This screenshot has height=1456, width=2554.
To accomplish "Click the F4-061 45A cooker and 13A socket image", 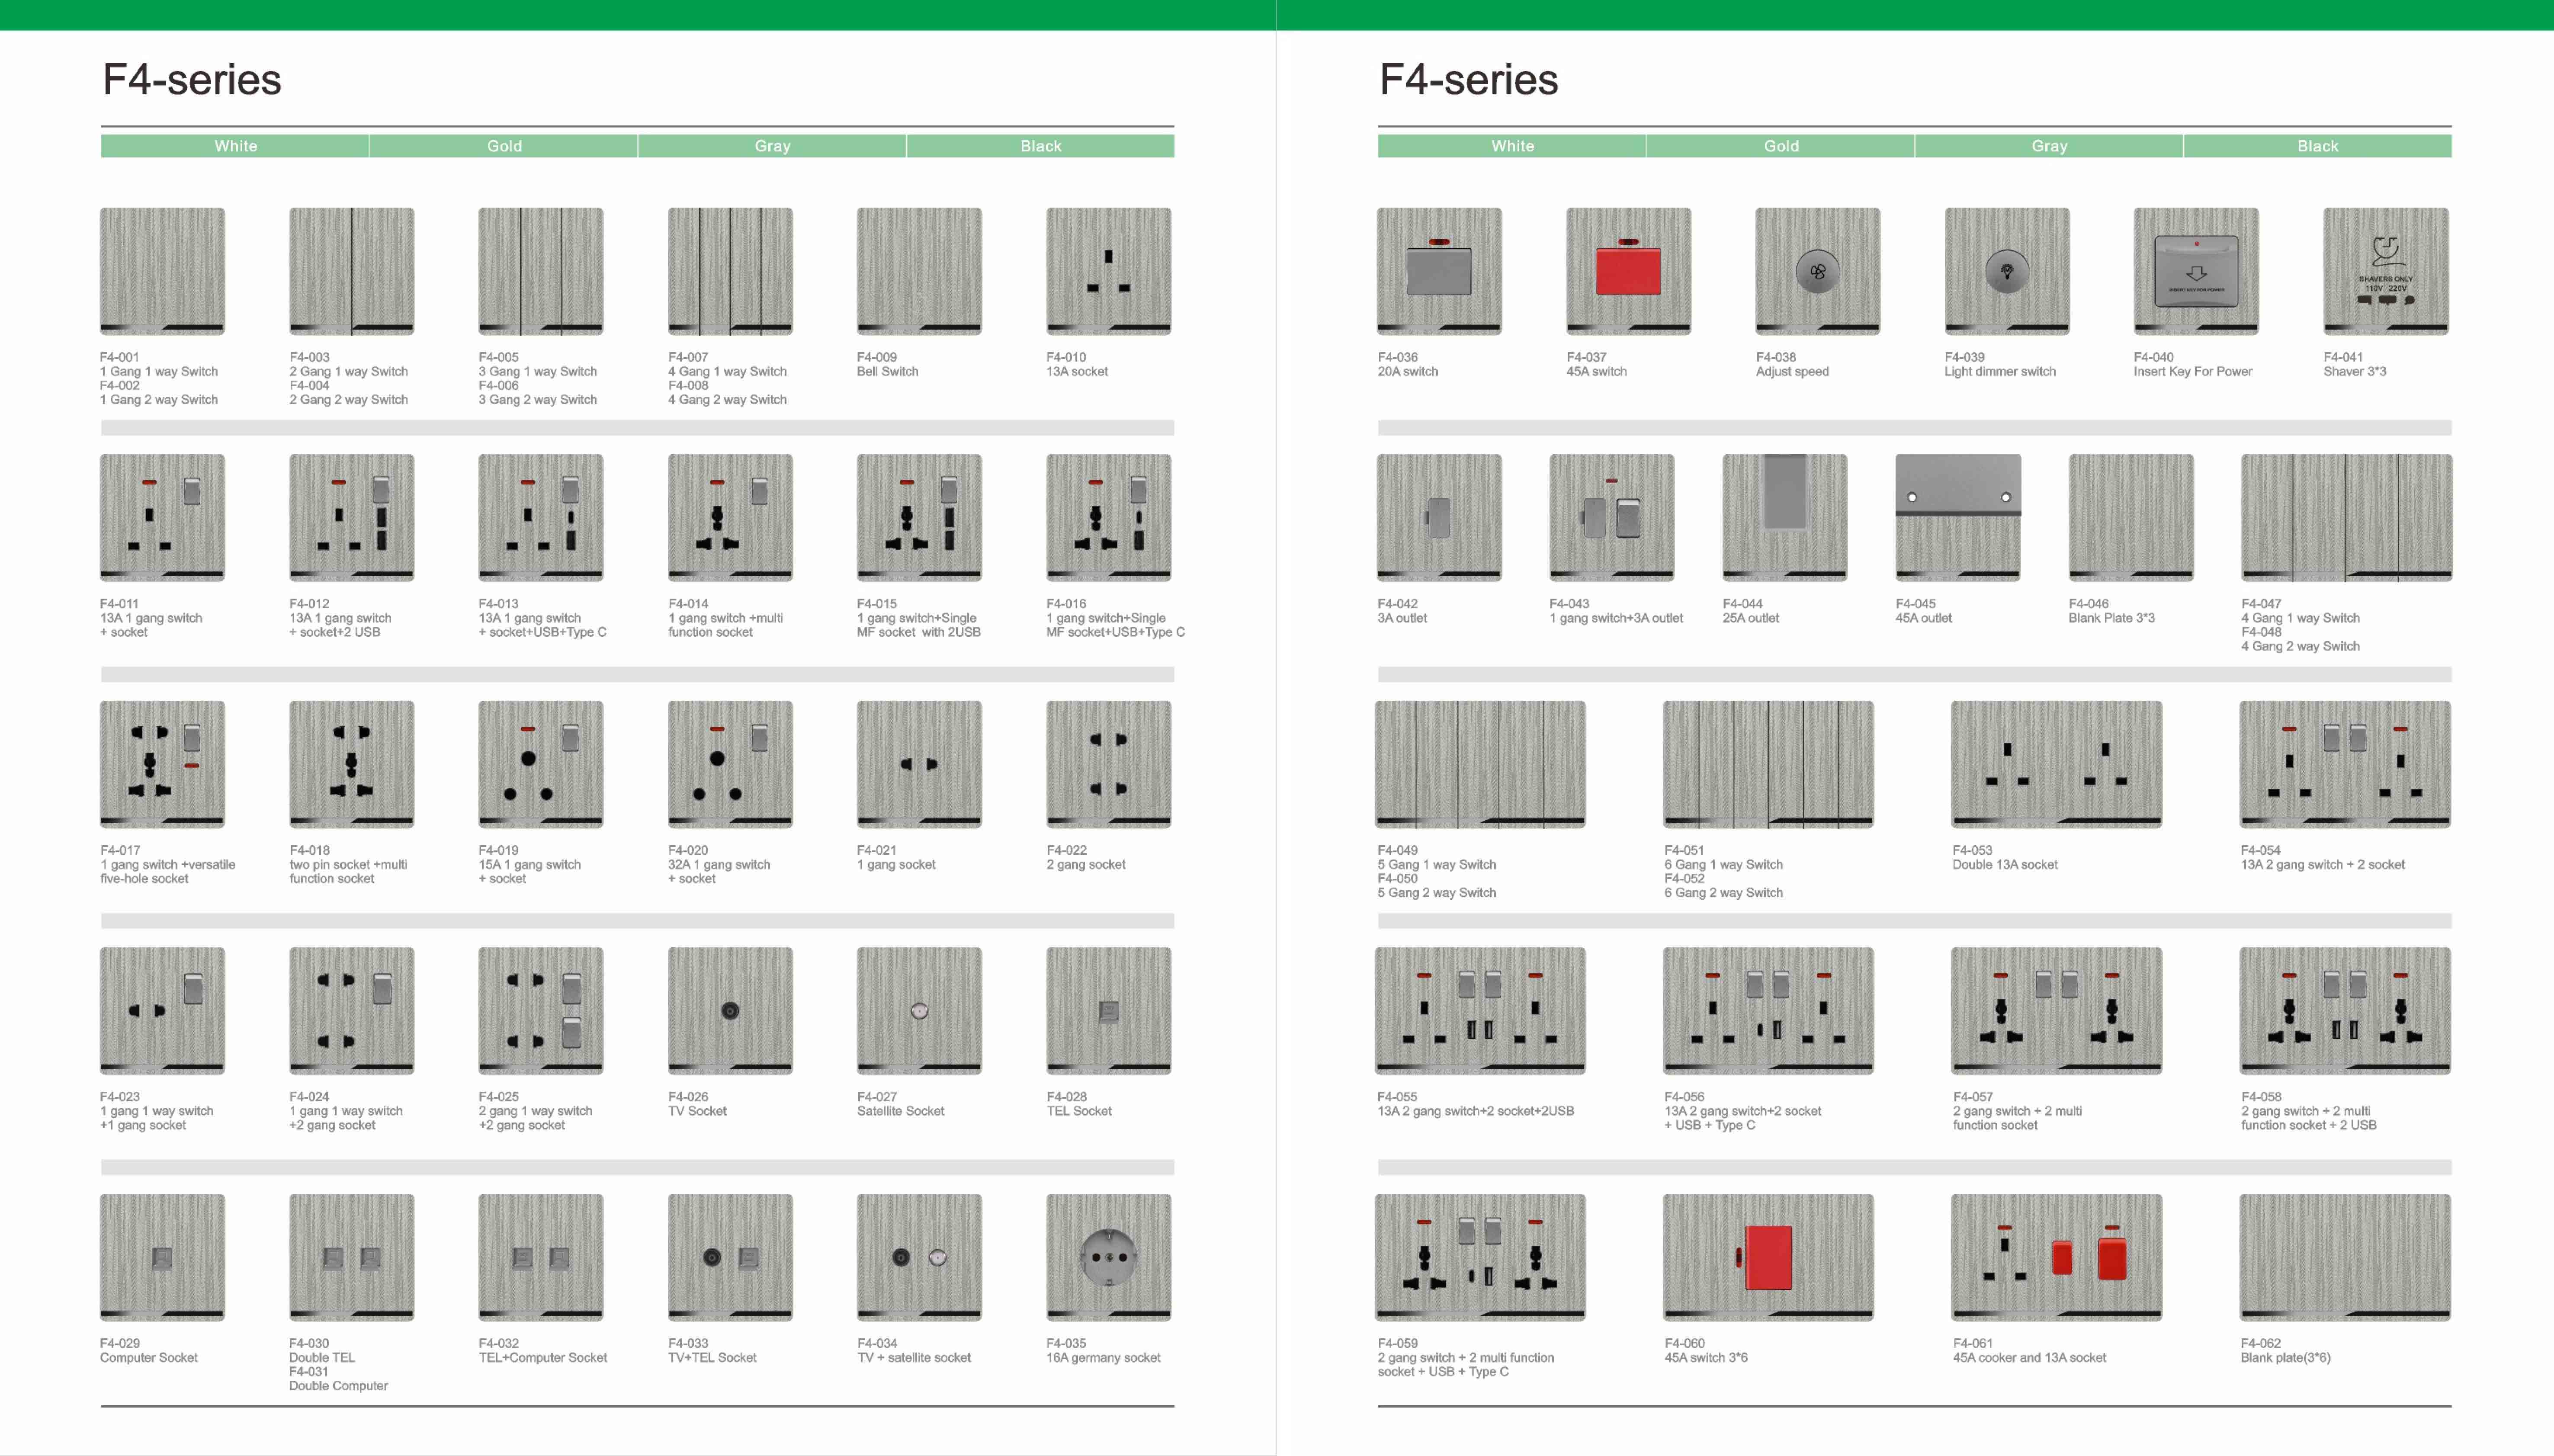I will tap(2056, 1257).
